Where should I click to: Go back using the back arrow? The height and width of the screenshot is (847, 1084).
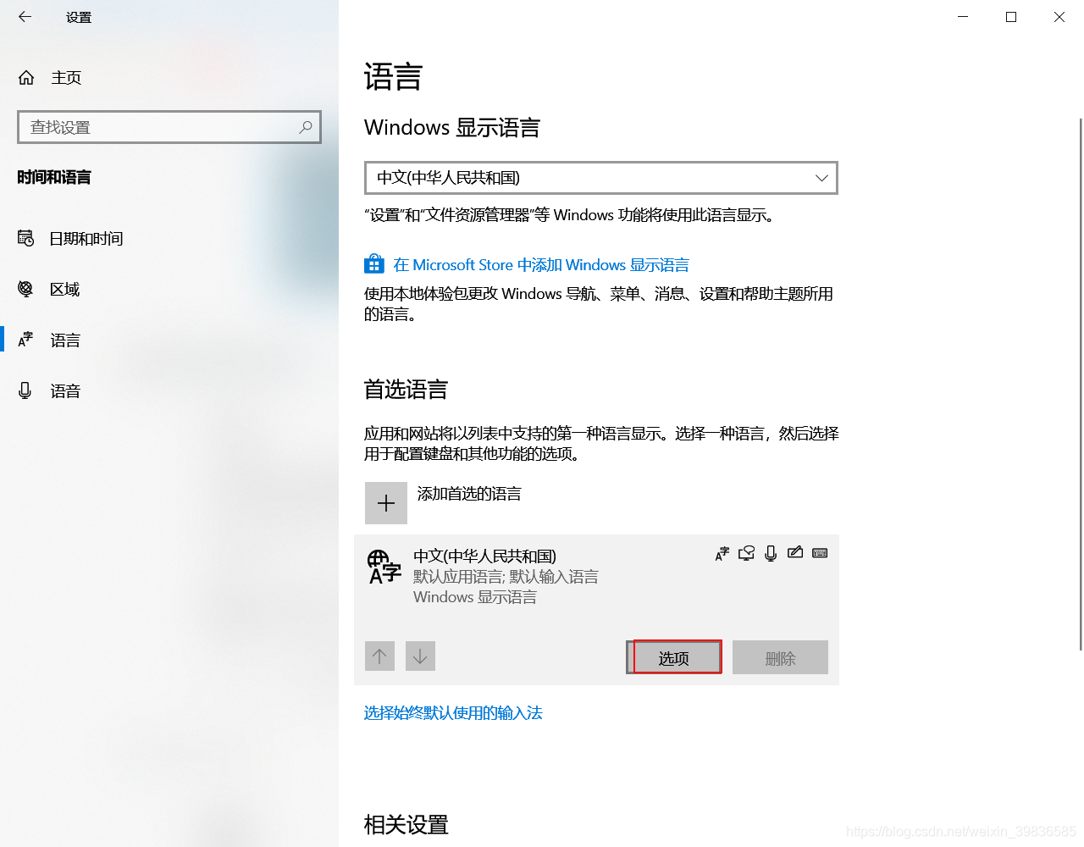tap(25, 17)
